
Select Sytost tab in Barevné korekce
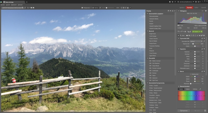click(x=188, y=89)
